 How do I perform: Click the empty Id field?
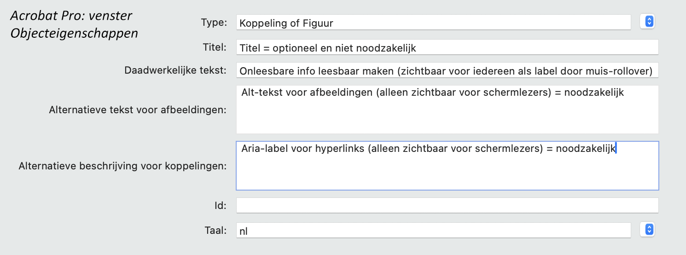point(447,205)
